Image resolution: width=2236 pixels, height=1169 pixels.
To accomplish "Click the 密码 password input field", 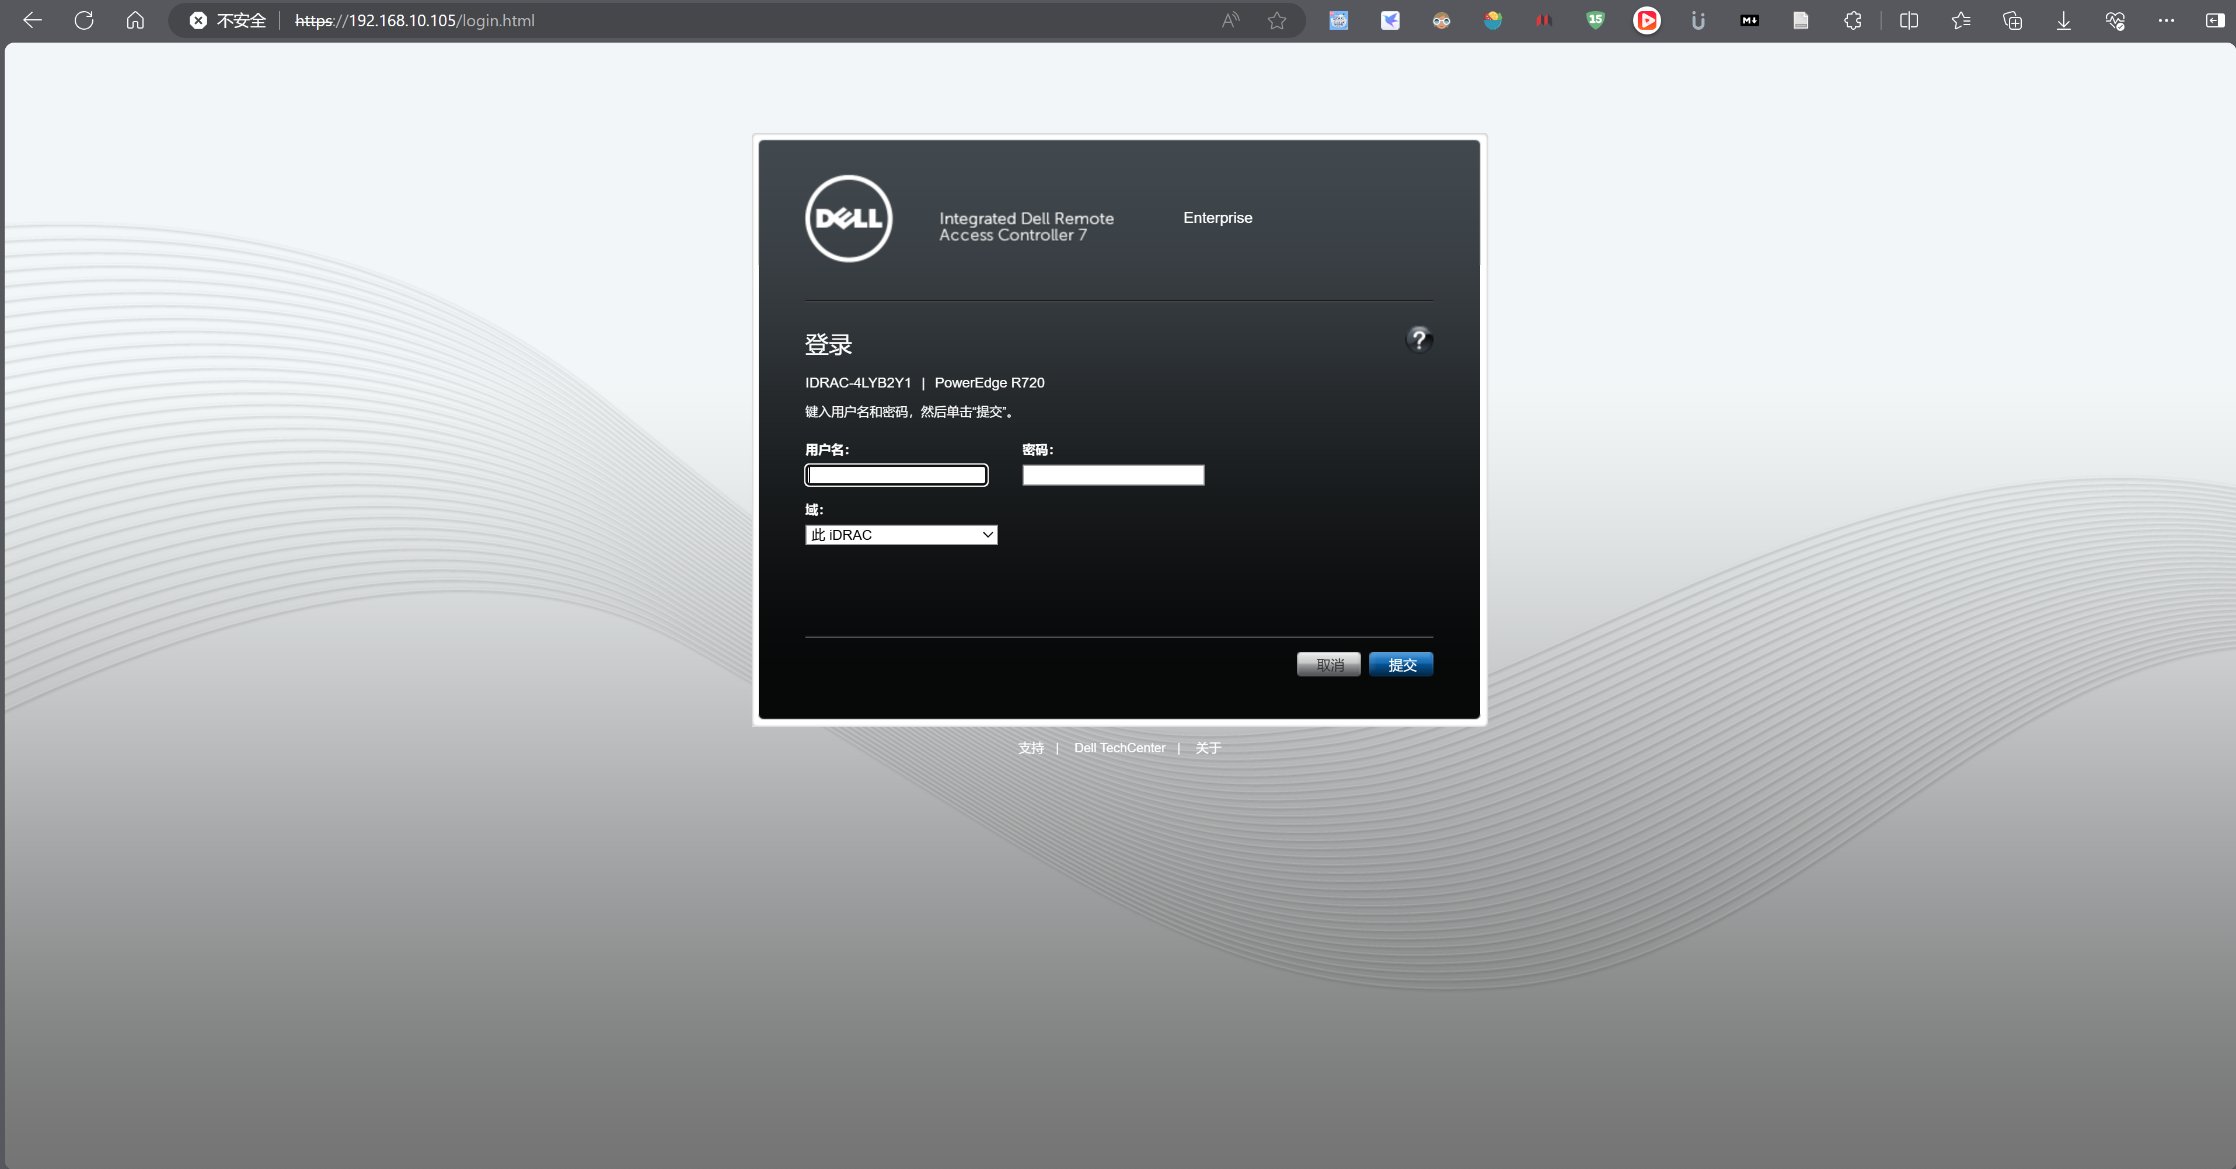I will point(1113,474).
